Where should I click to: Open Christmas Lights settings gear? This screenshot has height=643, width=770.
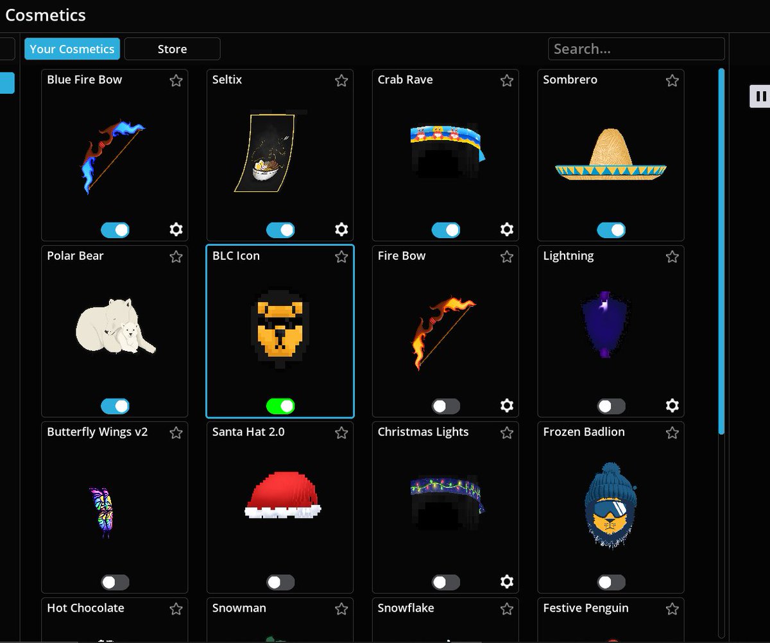[x=507, y=581]
